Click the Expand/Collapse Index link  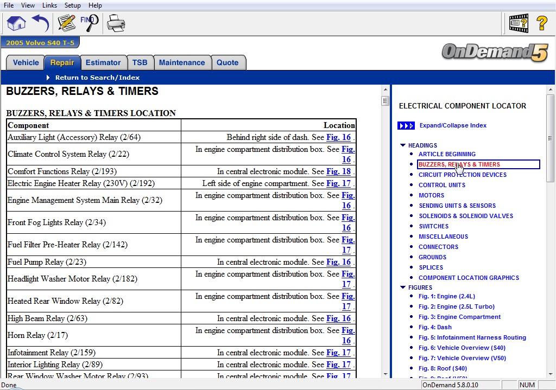tap(453, 125)
